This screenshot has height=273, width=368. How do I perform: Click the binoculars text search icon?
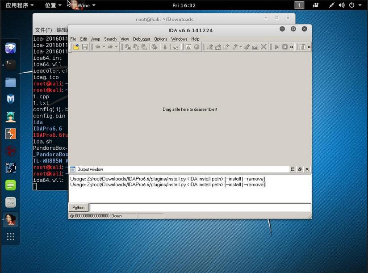[136, 47]
